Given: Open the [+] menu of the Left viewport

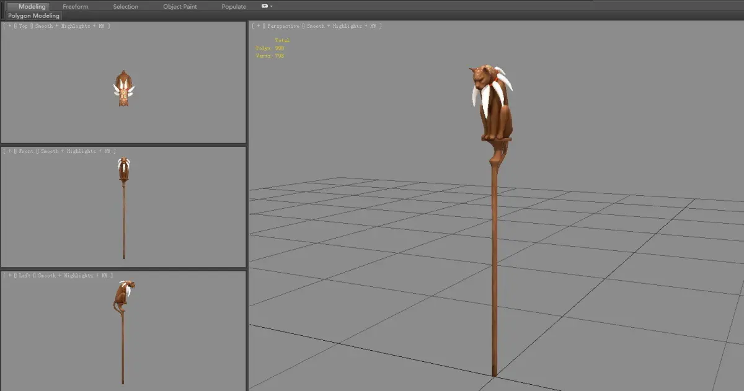Looking at the screenshot, I should [10, 275].
